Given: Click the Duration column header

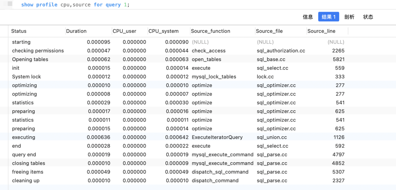Looking at the screenshot, I should pyautogui.click(x=76, y=31).
